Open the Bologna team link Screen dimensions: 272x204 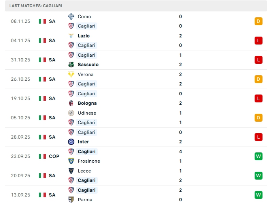click(87, 103)
